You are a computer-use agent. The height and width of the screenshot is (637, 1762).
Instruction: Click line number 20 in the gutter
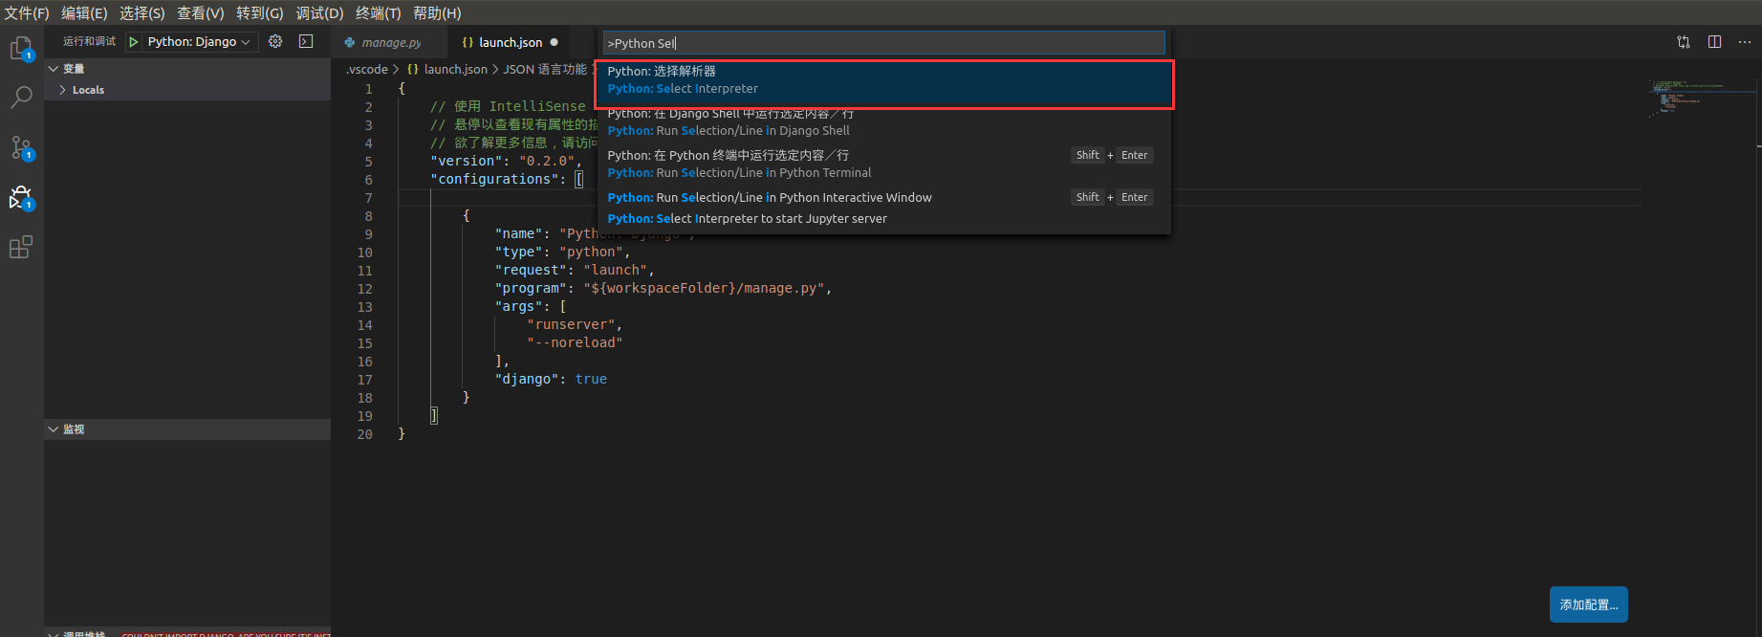coord(365,434)
